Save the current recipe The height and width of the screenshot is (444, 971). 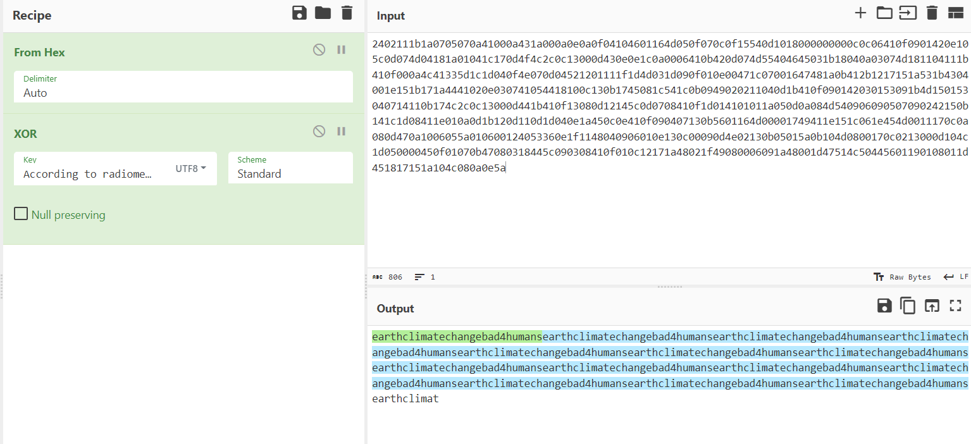coord(299,13)
